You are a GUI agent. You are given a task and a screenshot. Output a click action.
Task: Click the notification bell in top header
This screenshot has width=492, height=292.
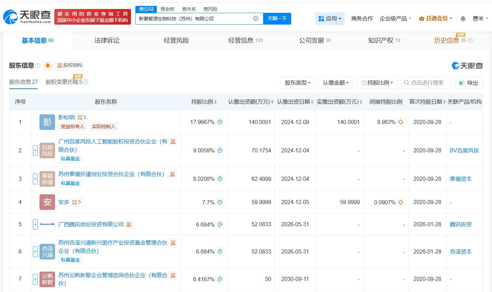[463, 19]
